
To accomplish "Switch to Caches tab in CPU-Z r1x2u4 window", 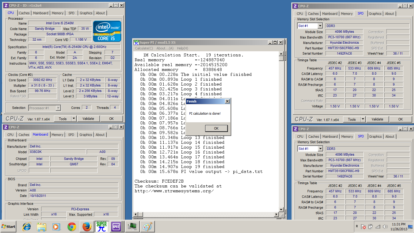I will point(24,13).
